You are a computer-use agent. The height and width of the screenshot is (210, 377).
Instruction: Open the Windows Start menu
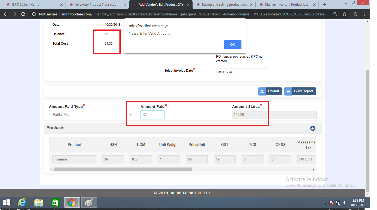click(x=6, y=202)
